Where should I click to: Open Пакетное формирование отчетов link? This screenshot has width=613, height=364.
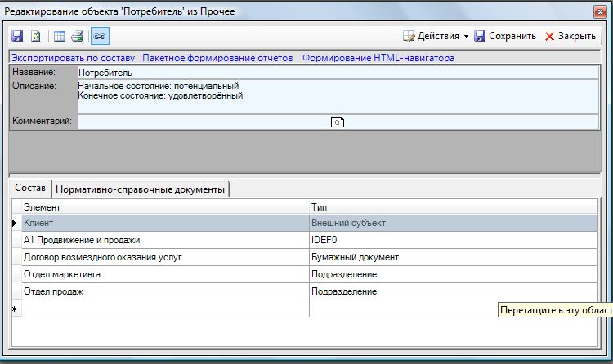(217, 58)
